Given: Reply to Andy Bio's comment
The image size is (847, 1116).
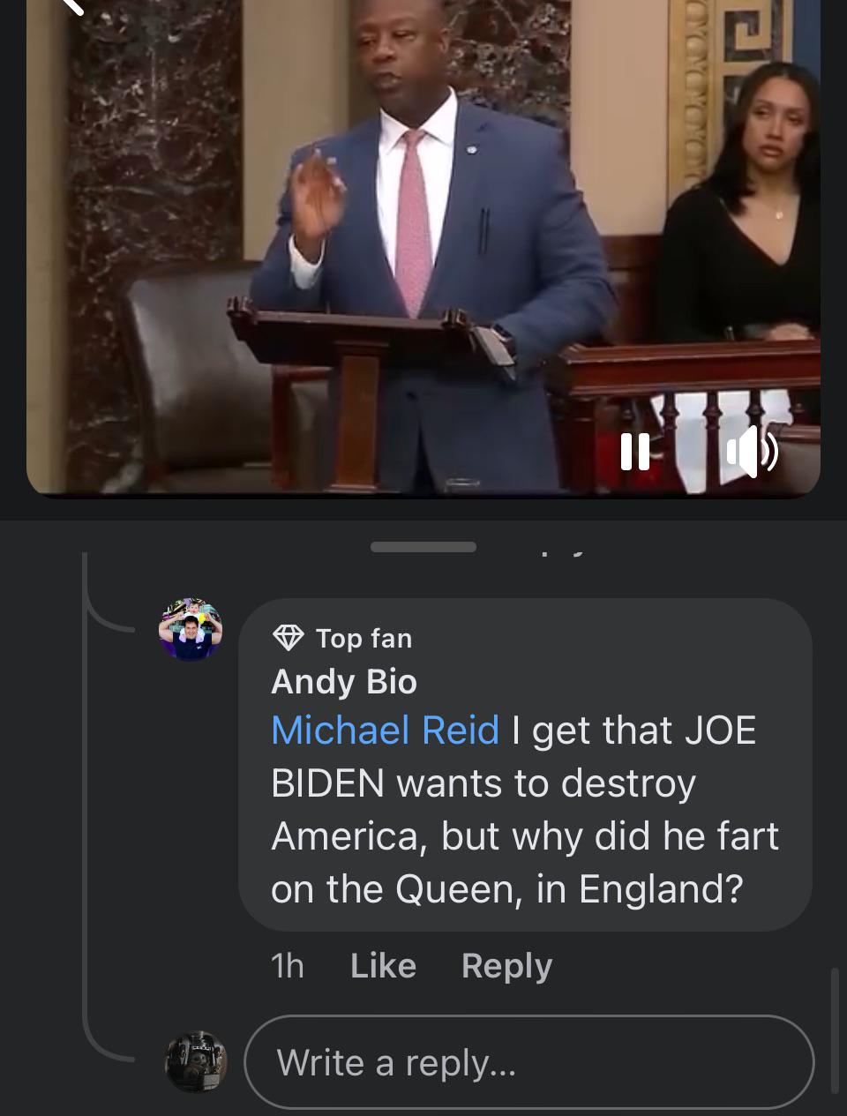Looking at the screenshot, I should click(506, 965).
